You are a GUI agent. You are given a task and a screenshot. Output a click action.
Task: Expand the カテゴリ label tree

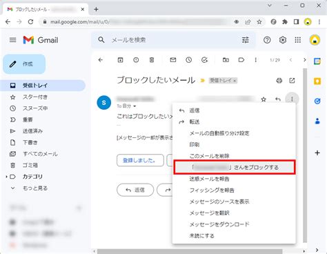coord(7,177)
